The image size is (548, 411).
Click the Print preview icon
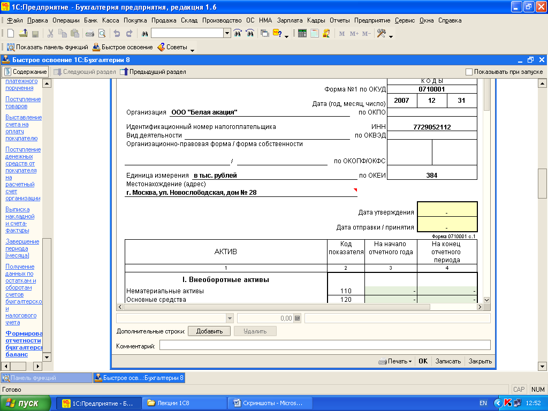pyautogui.click(x=102, y=34)
